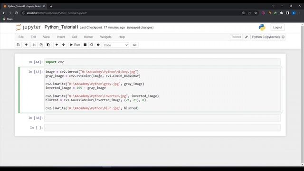Viewport: 304px width, 171px height.
Task: Open the Edit menu
Action: pos(33,37)
